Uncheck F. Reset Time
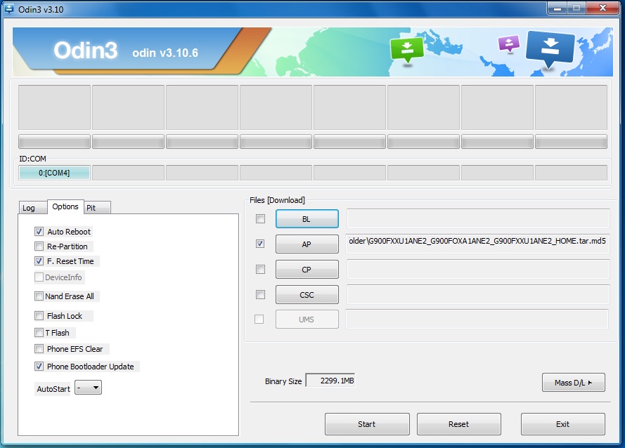 [39, 261]
